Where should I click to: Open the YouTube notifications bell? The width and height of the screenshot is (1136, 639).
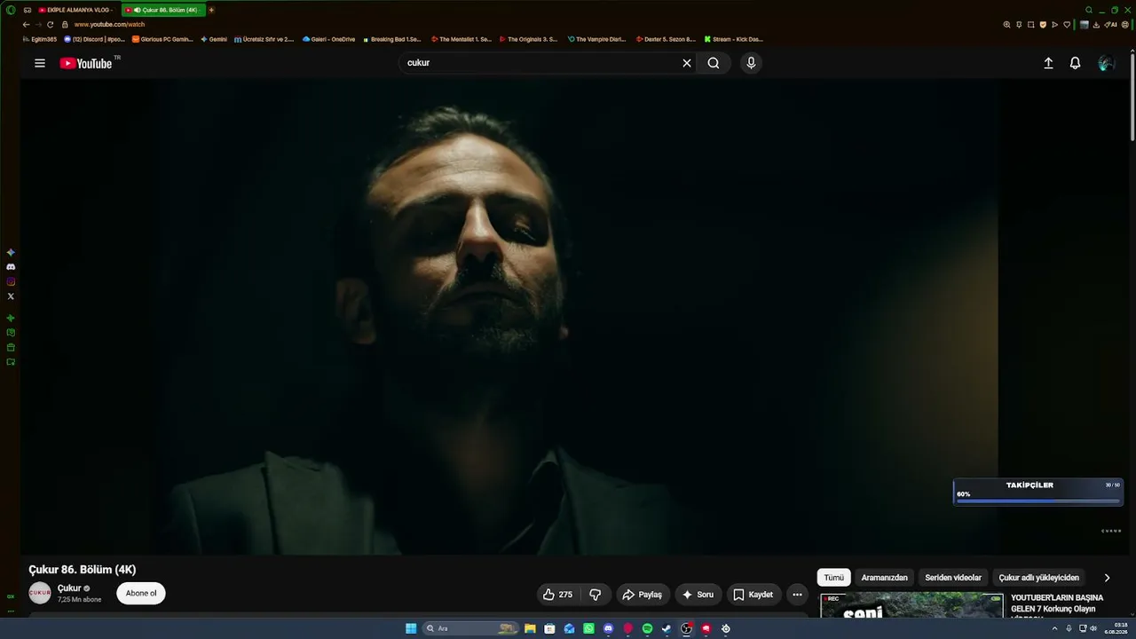pos(1075,63)
